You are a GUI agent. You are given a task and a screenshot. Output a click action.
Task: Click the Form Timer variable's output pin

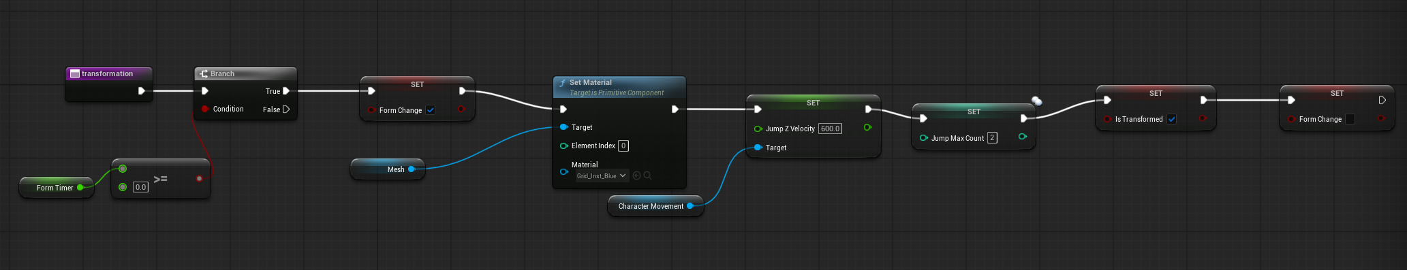(80, 188)
